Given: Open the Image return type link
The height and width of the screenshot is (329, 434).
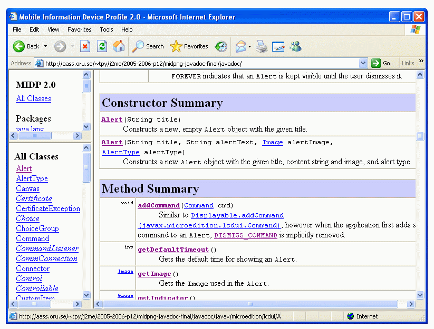Looking at the screenshot, I should pyautogui.click(x=126, y=271).
